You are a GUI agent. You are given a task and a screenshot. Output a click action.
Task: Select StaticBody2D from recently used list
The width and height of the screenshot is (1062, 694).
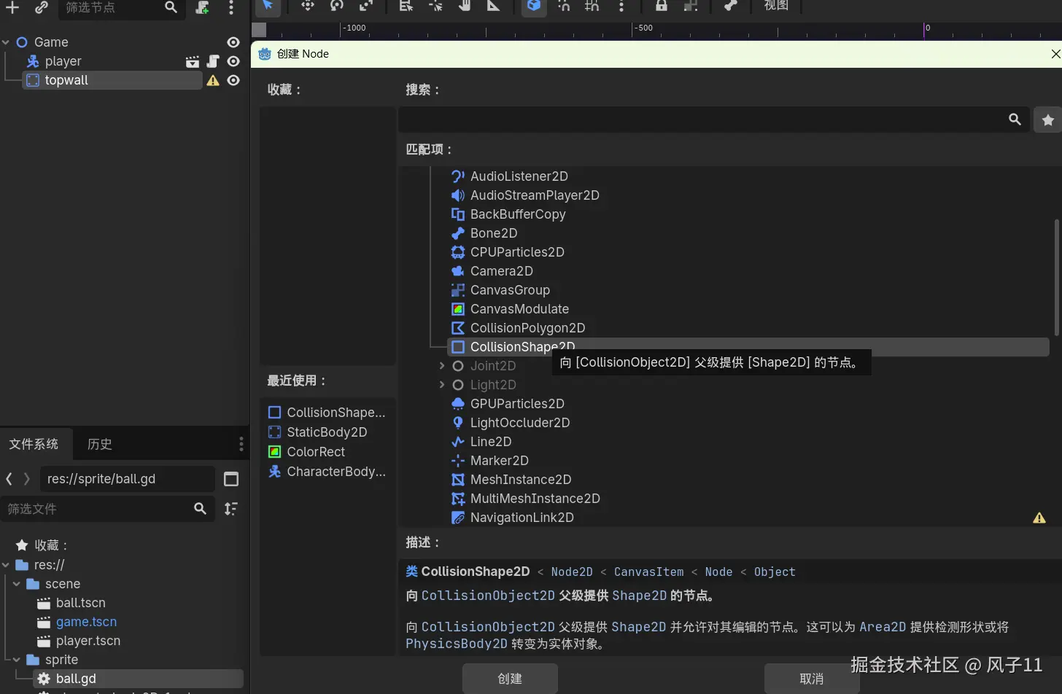click(x=327, y=432)
